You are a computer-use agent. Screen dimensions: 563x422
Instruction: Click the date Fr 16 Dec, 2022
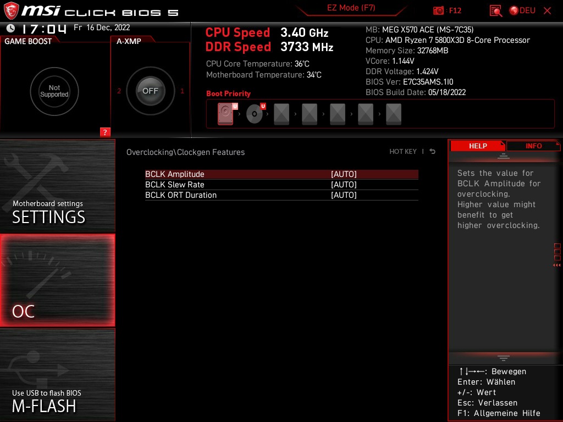pyautogui.click(x=102, y=27)
